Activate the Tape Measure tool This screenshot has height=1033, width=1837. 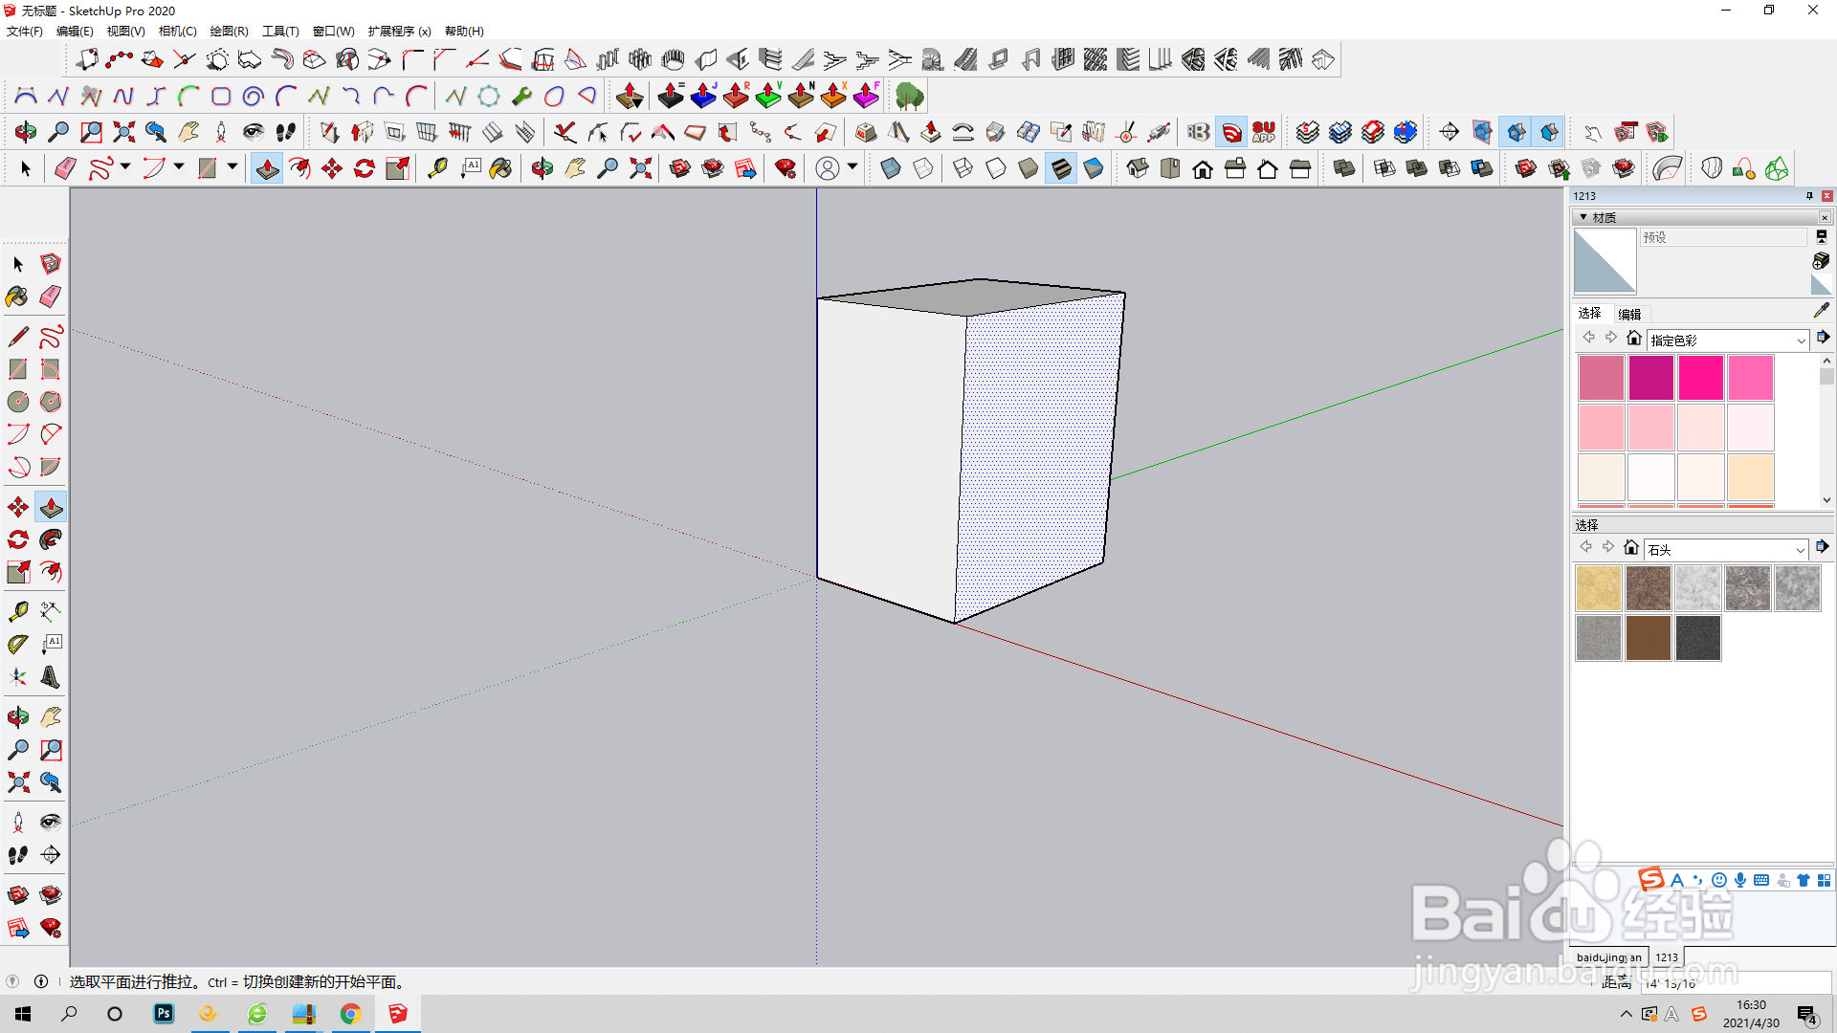tap(17, 611)
